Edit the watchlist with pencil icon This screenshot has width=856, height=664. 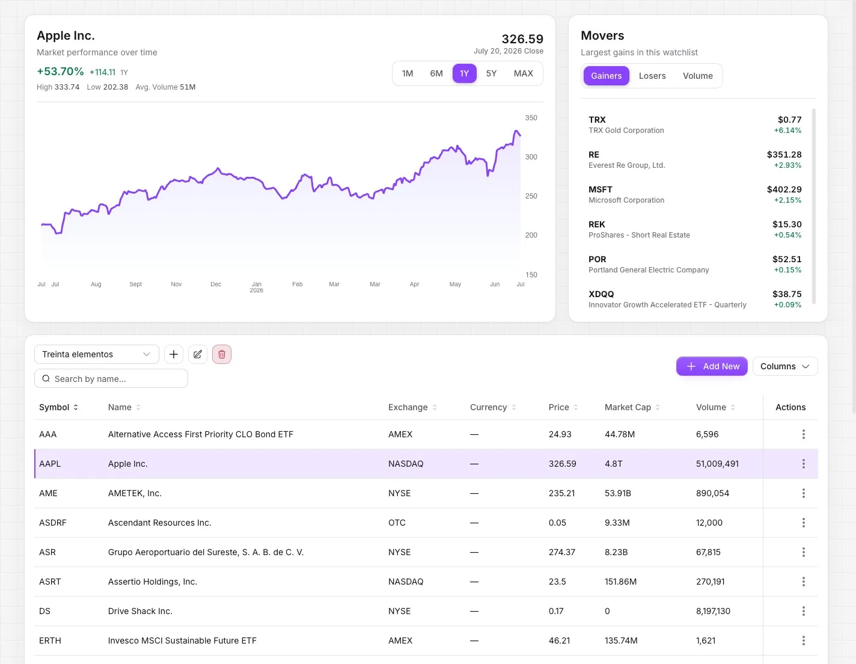pyautogui.click(x=198, y=354)
